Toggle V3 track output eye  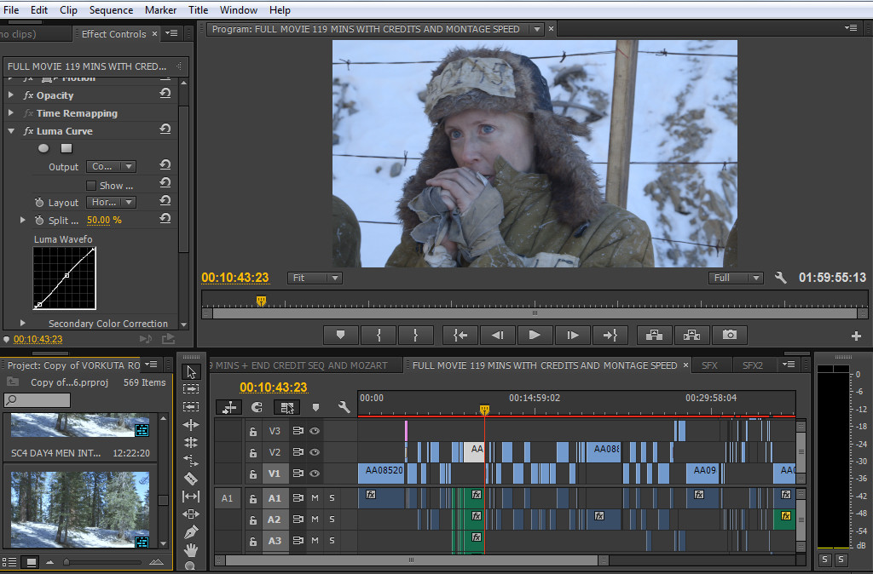pos(315,431)
